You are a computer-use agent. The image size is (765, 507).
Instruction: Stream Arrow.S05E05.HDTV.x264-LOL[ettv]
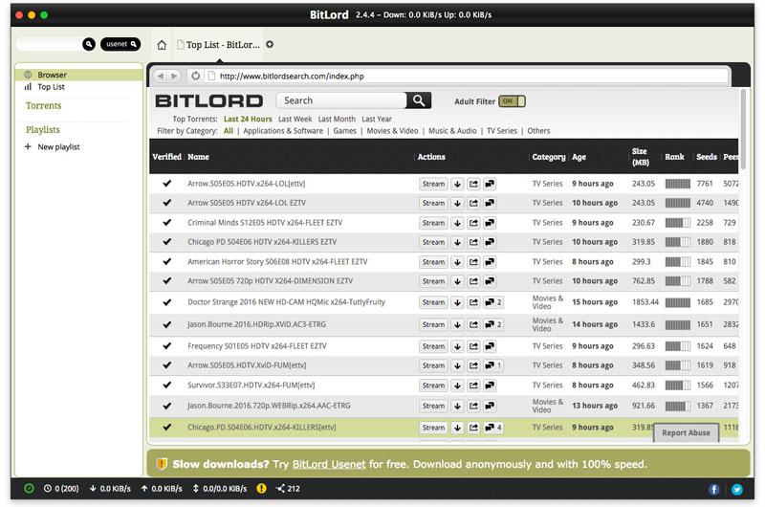433,184
